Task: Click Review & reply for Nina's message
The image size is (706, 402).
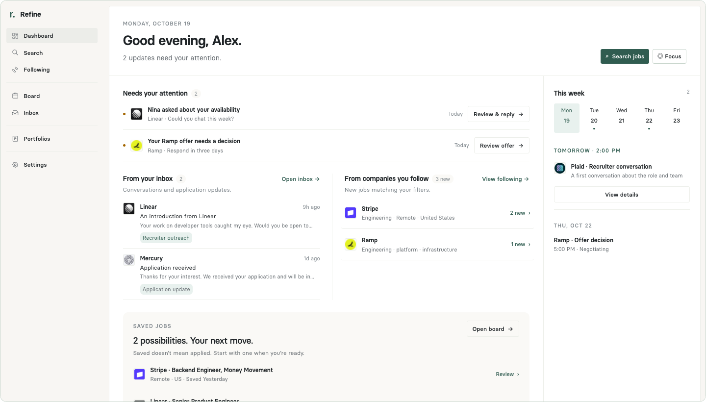Action: (x=498, y=114)
